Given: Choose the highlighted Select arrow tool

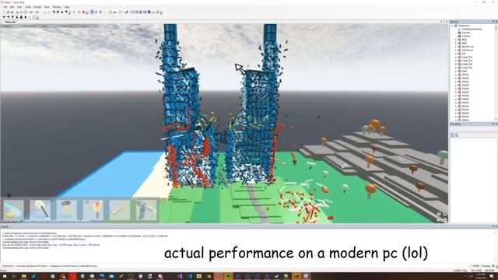Looking at the screenshot, I should [92, 12].
